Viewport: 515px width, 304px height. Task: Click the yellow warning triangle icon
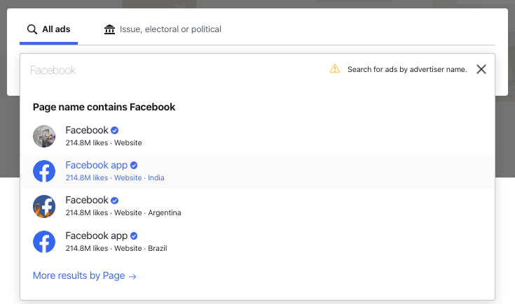(335, 68)
